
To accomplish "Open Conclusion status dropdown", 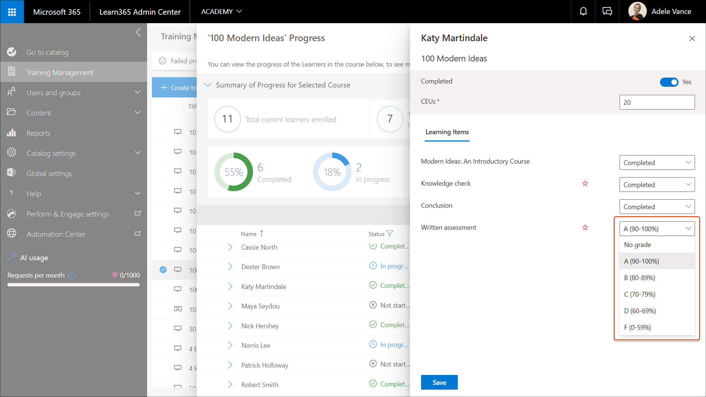I will point(657,207).
